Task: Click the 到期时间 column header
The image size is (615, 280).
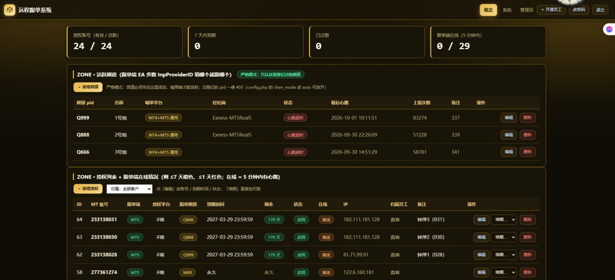Action: click(x=215, y=204)
